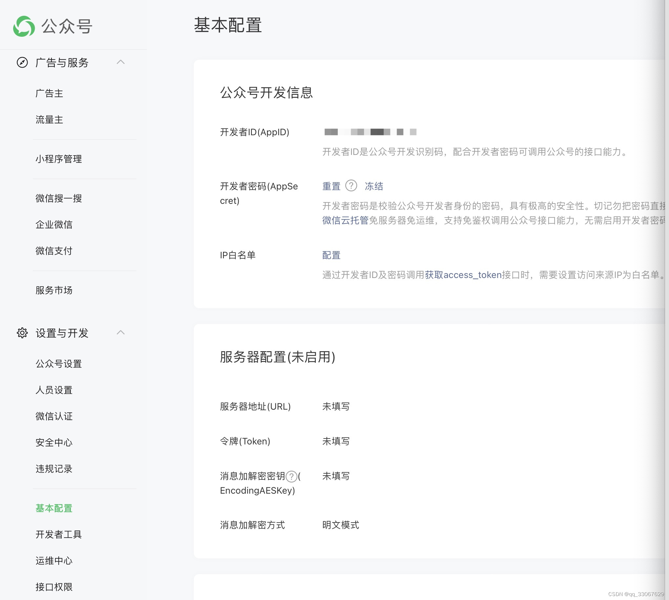669x600 pixels.
Task: Open the IP白名单 配置 link
Action: click(331, 255)
